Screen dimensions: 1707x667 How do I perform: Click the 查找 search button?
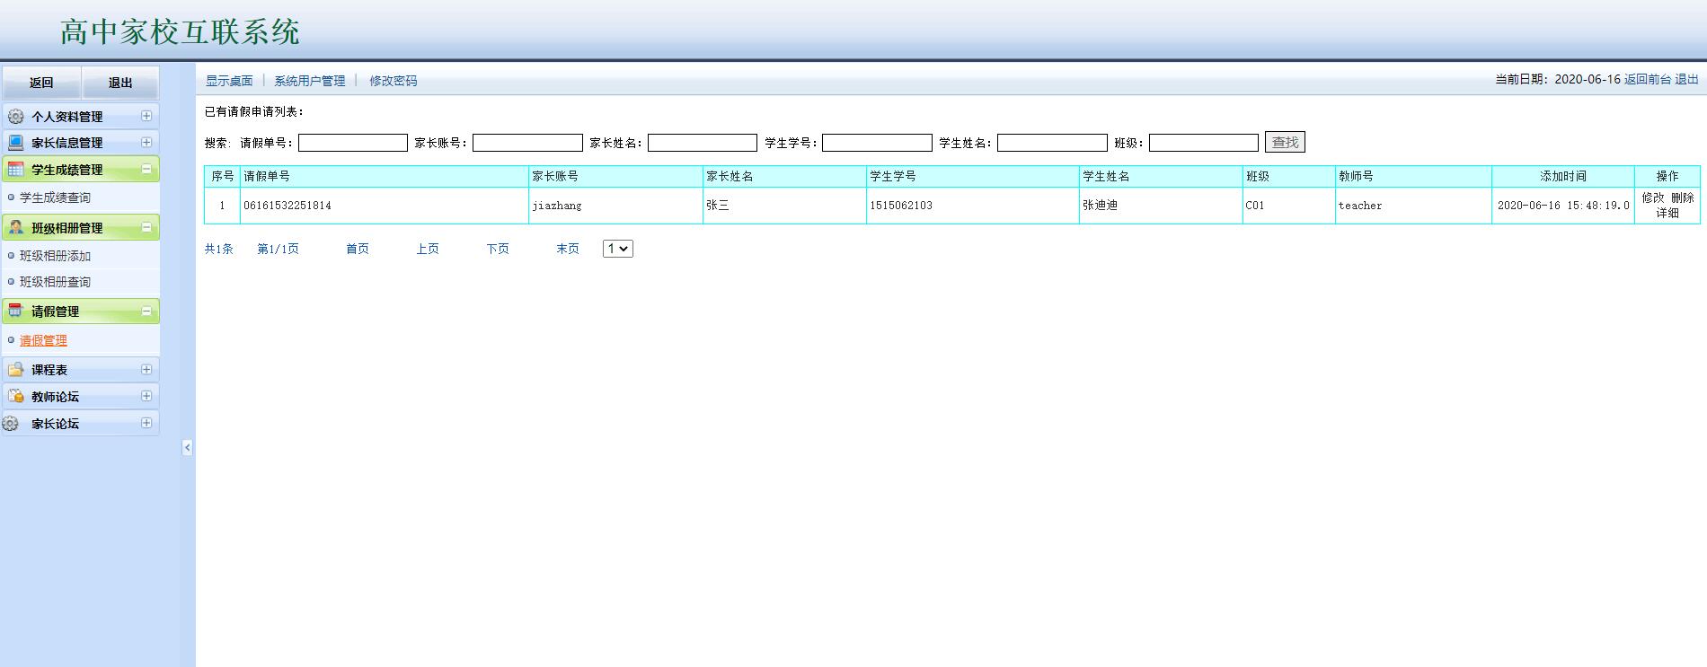click(1285, 142)
